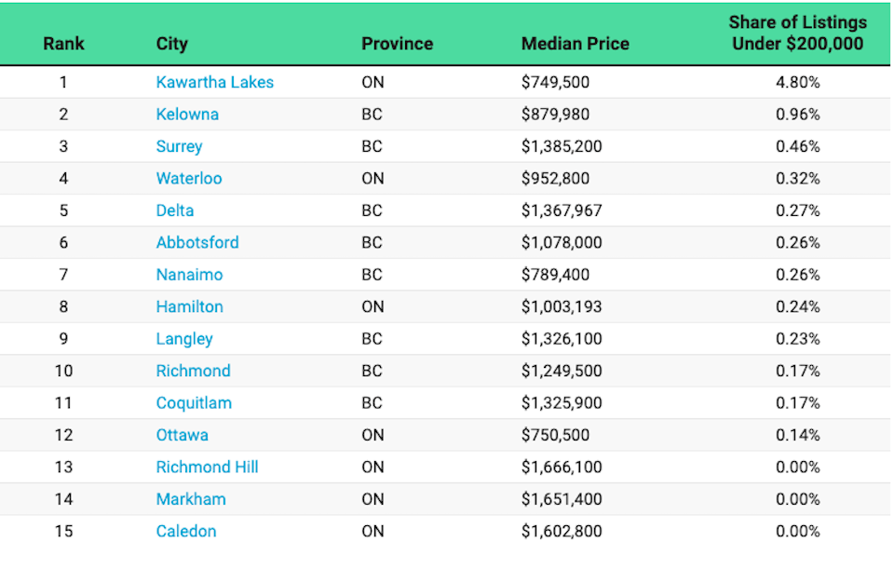
Task: Open the Nanaimo city link
Action: click(x=189, y=275)
